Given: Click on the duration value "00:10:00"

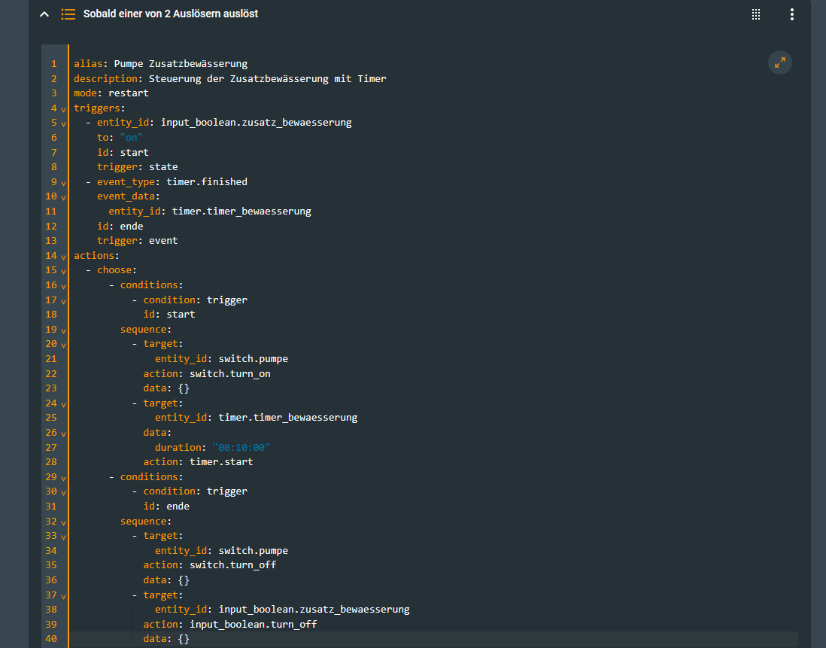Looking at the screenshot, I should pos(241,447).
